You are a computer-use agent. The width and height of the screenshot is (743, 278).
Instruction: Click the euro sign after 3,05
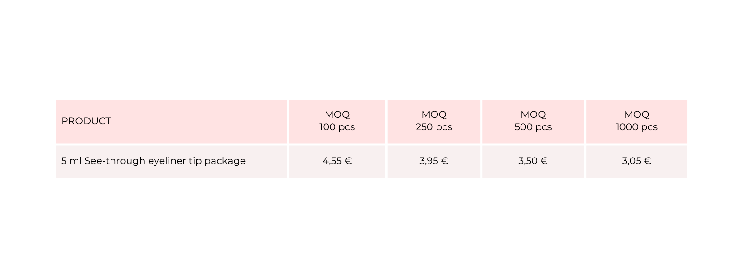(x=647, y=161)
